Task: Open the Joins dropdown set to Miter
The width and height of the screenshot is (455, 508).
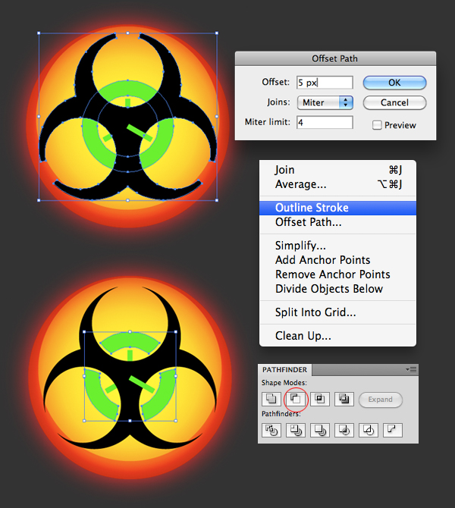Action: pyautogui.click(x=325, y=102)
